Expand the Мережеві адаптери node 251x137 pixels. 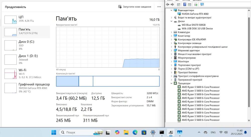point(171,51)
